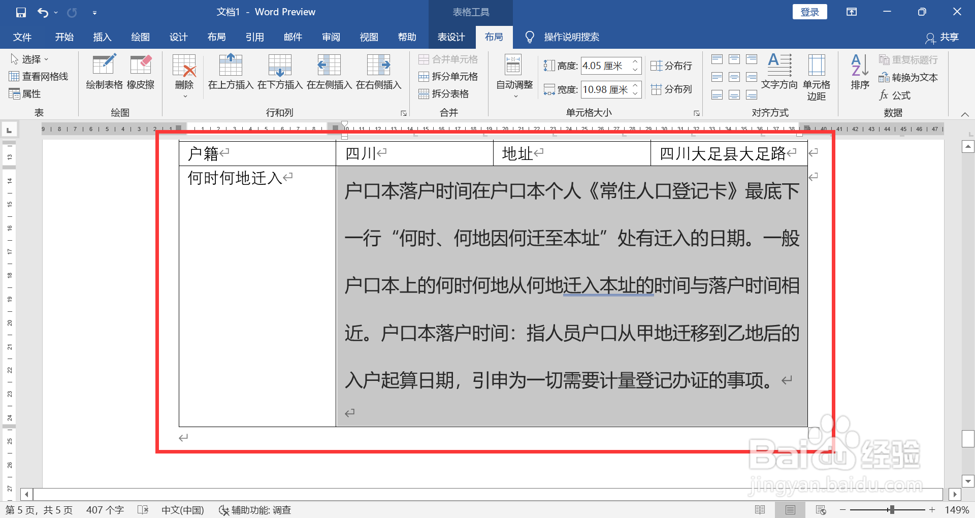
Task: Open the 表设计 table design tab
Action: (451, 37)
